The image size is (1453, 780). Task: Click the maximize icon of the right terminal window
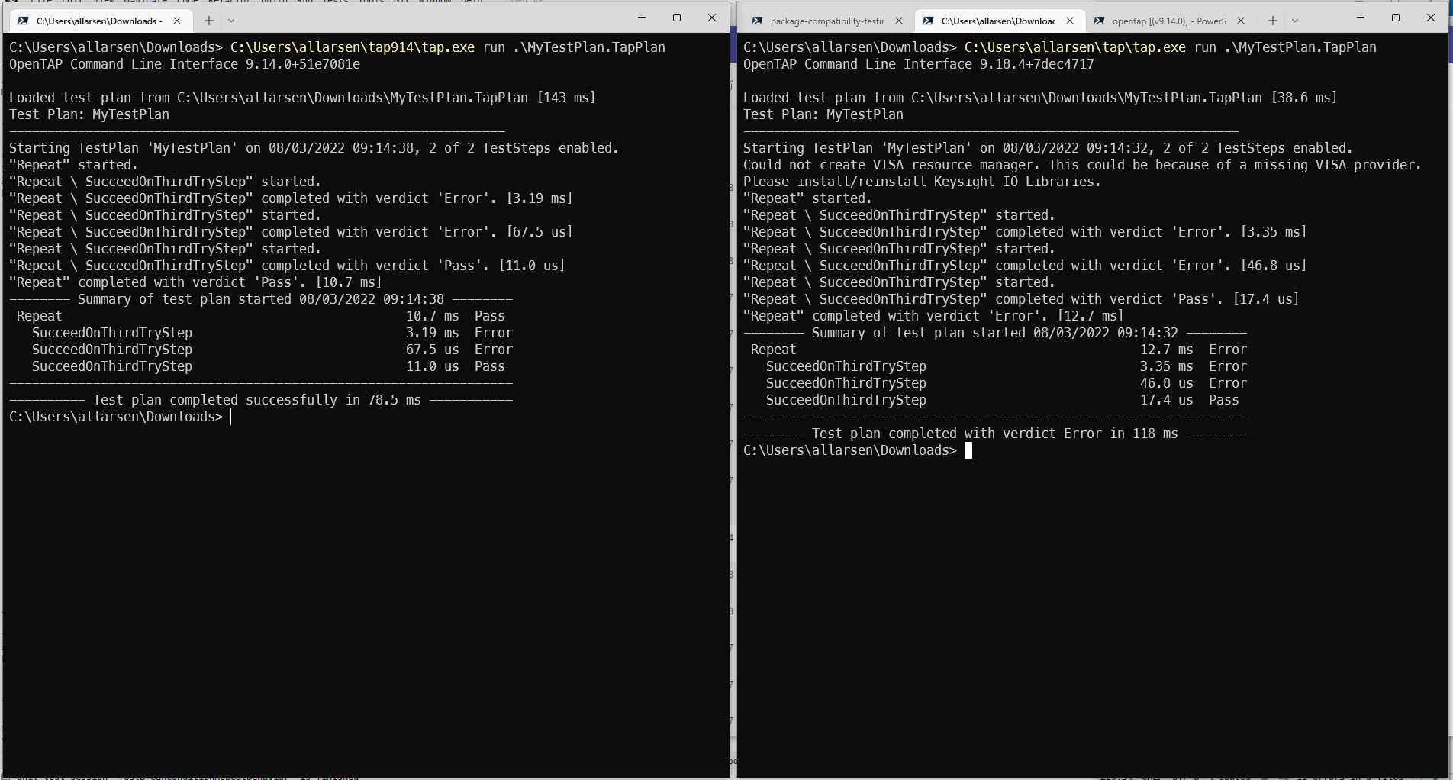(1397, 17)
